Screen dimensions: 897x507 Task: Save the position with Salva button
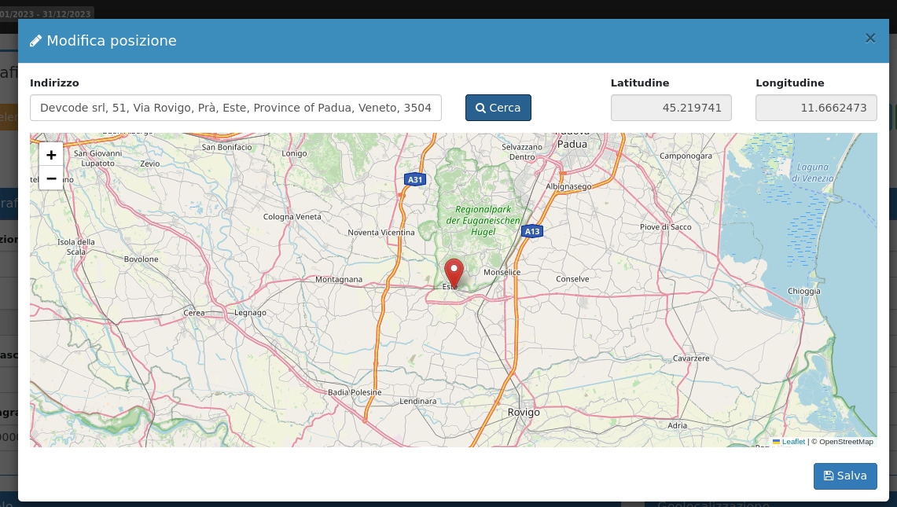point(845,476)
